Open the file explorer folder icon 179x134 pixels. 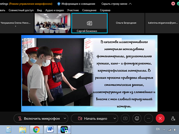[x=22, y=129]
